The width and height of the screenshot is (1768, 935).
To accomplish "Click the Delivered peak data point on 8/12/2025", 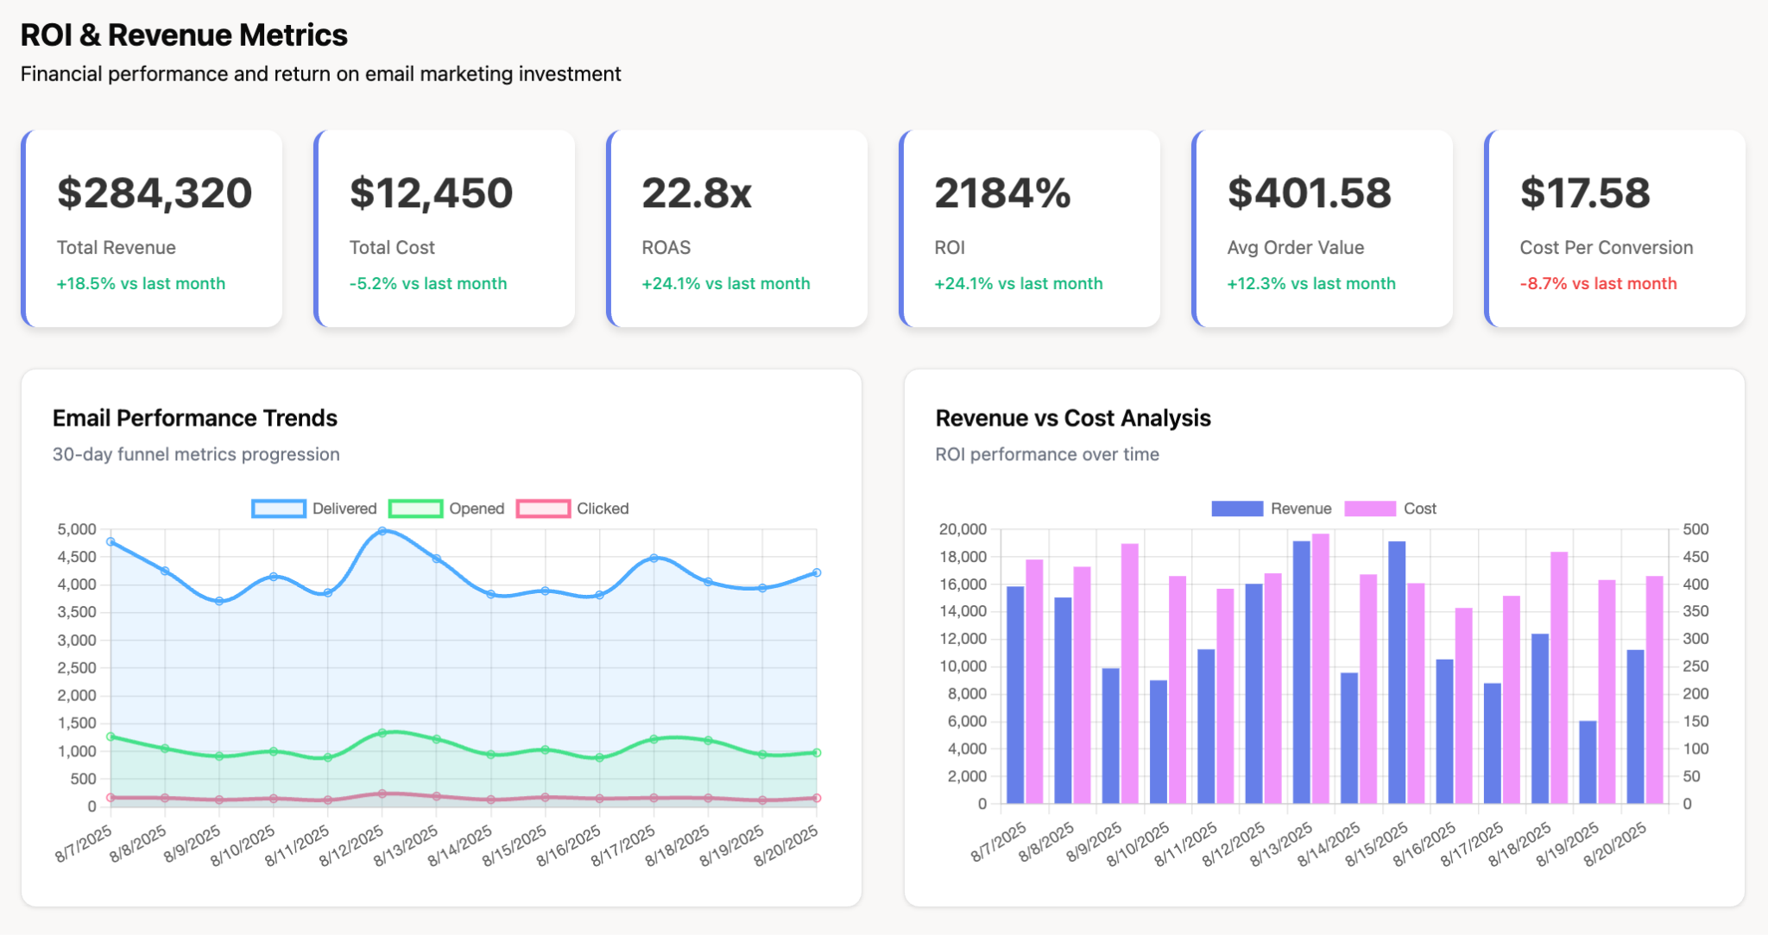I will (x=383, y=532).
